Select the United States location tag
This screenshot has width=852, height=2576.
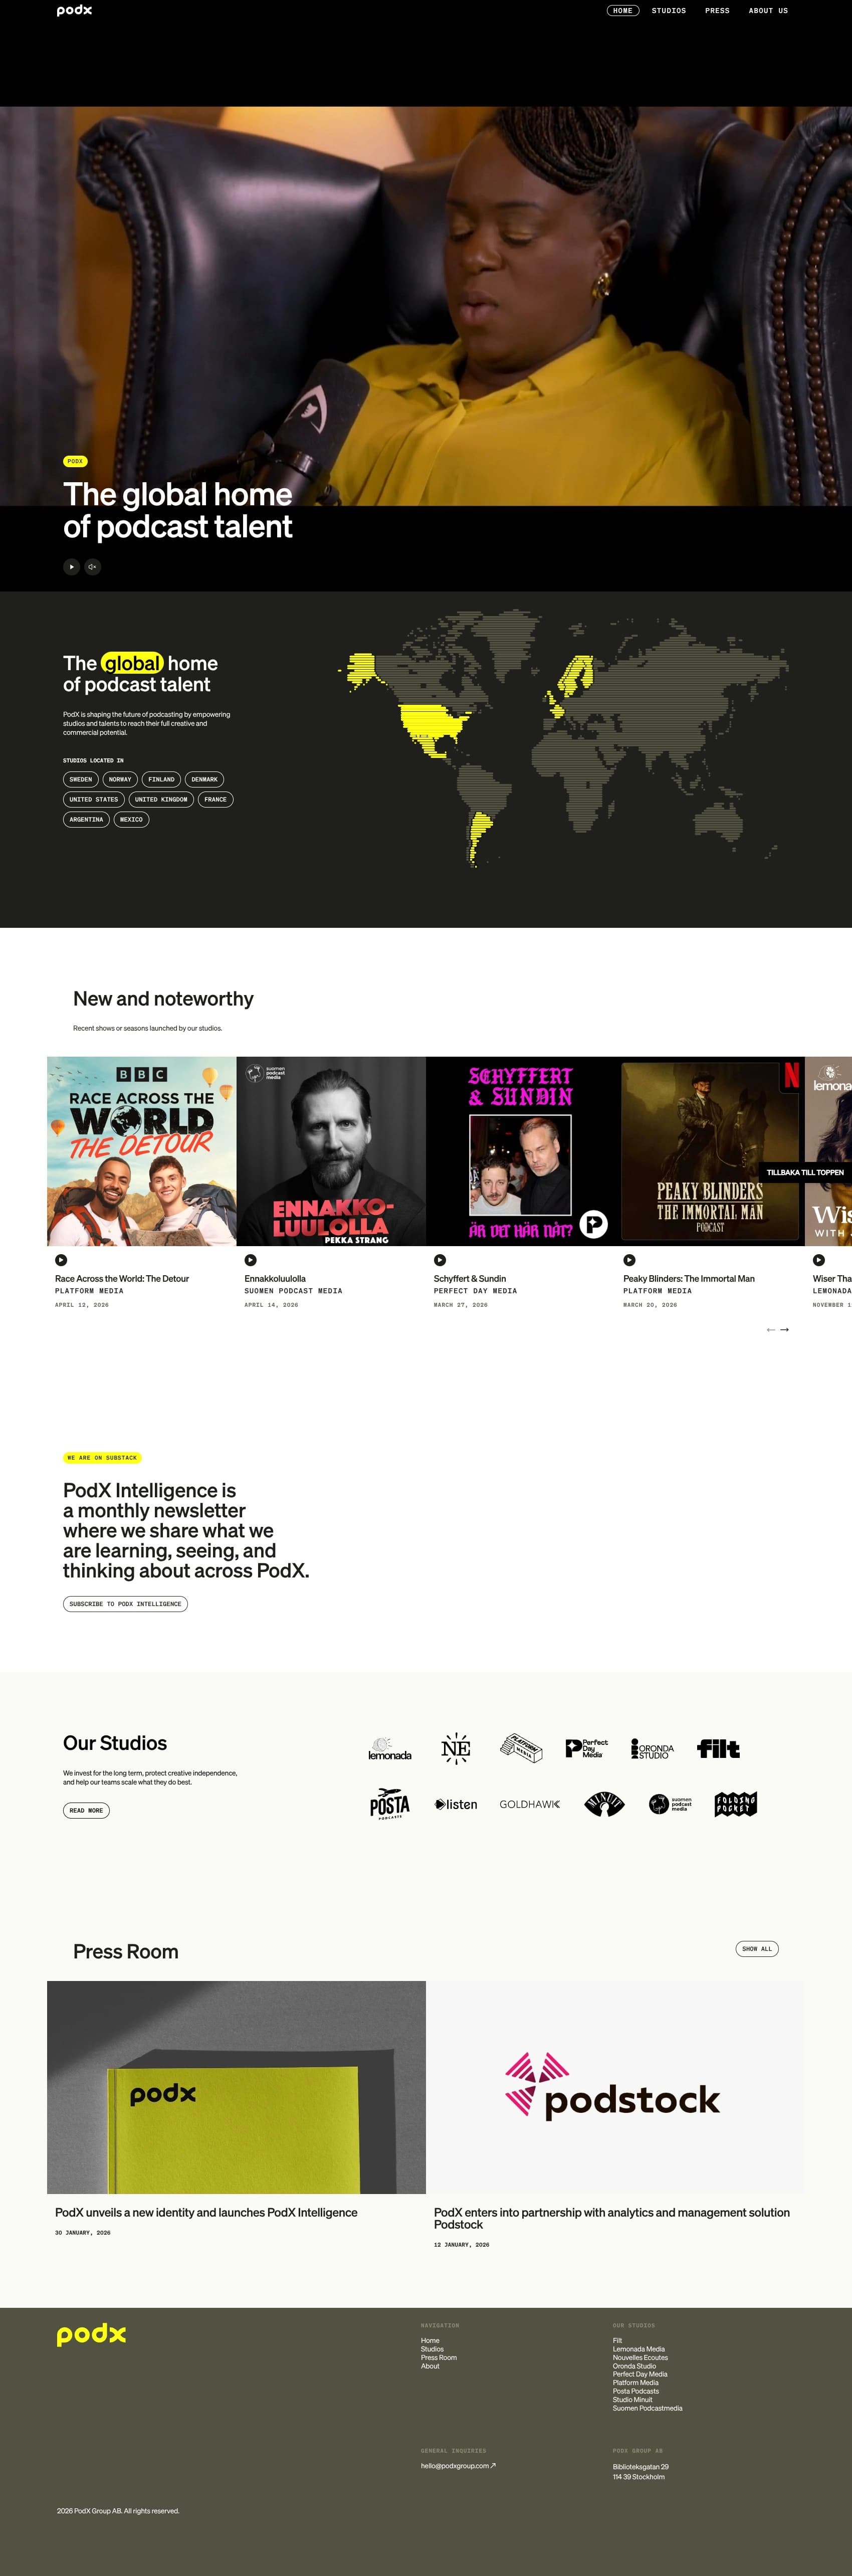click(94, 799)
